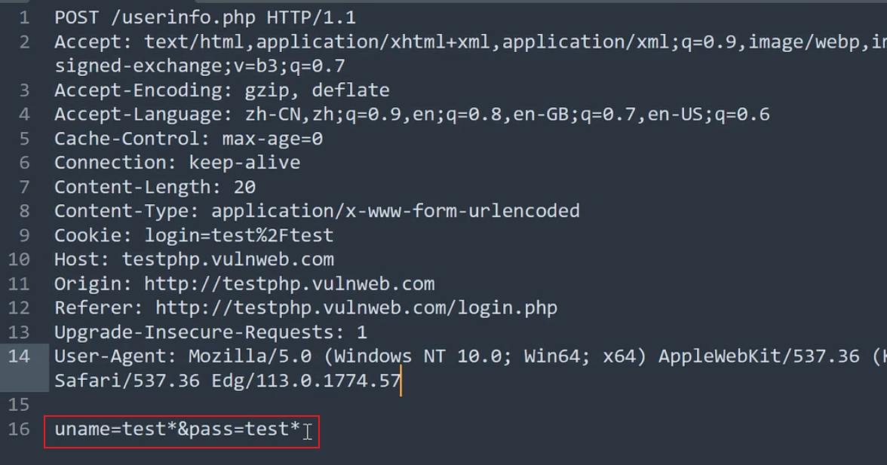The width and height of the screenshot is (887, 465).
Task: Click line number 14 in the gutter
Action: (20, 356)
